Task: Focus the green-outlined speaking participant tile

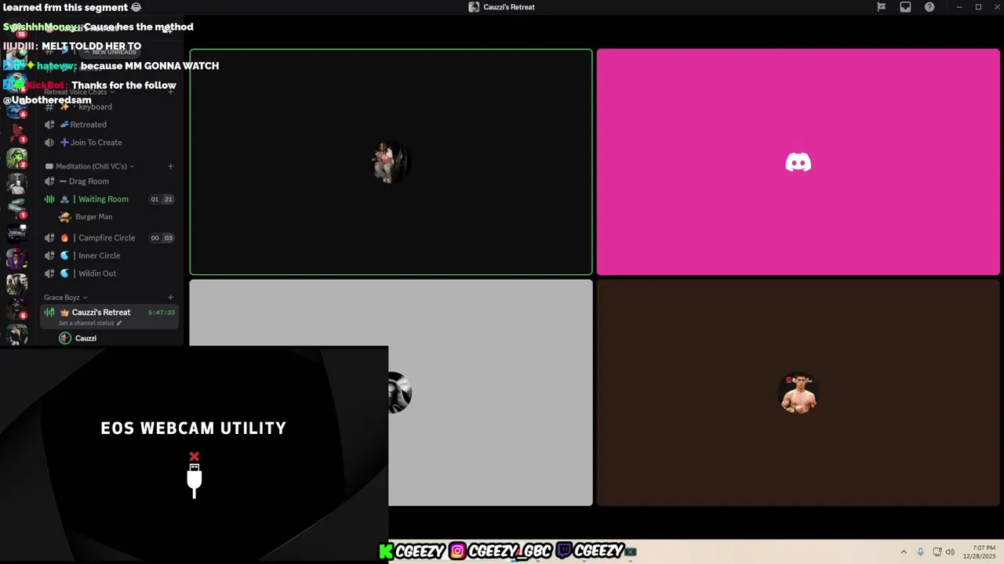Action: click(391, 162)
